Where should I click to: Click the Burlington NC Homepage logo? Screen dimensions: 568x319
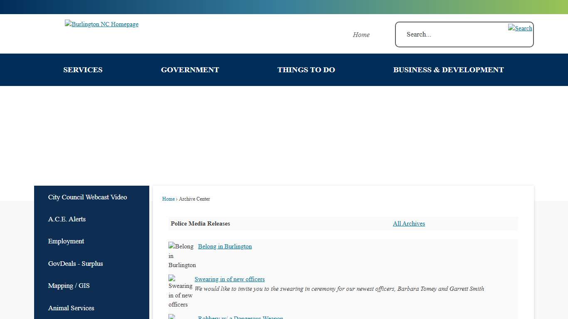pos(101,24)
